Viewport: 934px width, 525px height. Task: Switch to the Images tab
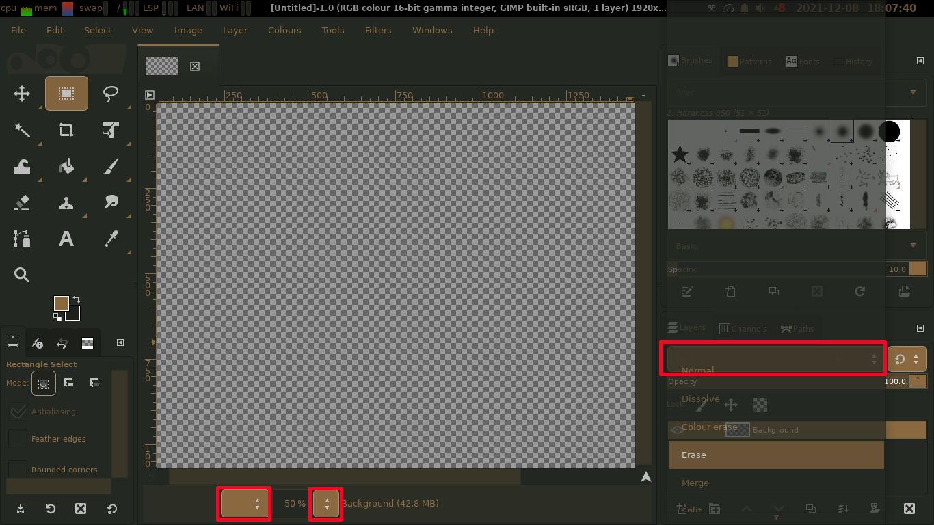(x=88, y=343)
